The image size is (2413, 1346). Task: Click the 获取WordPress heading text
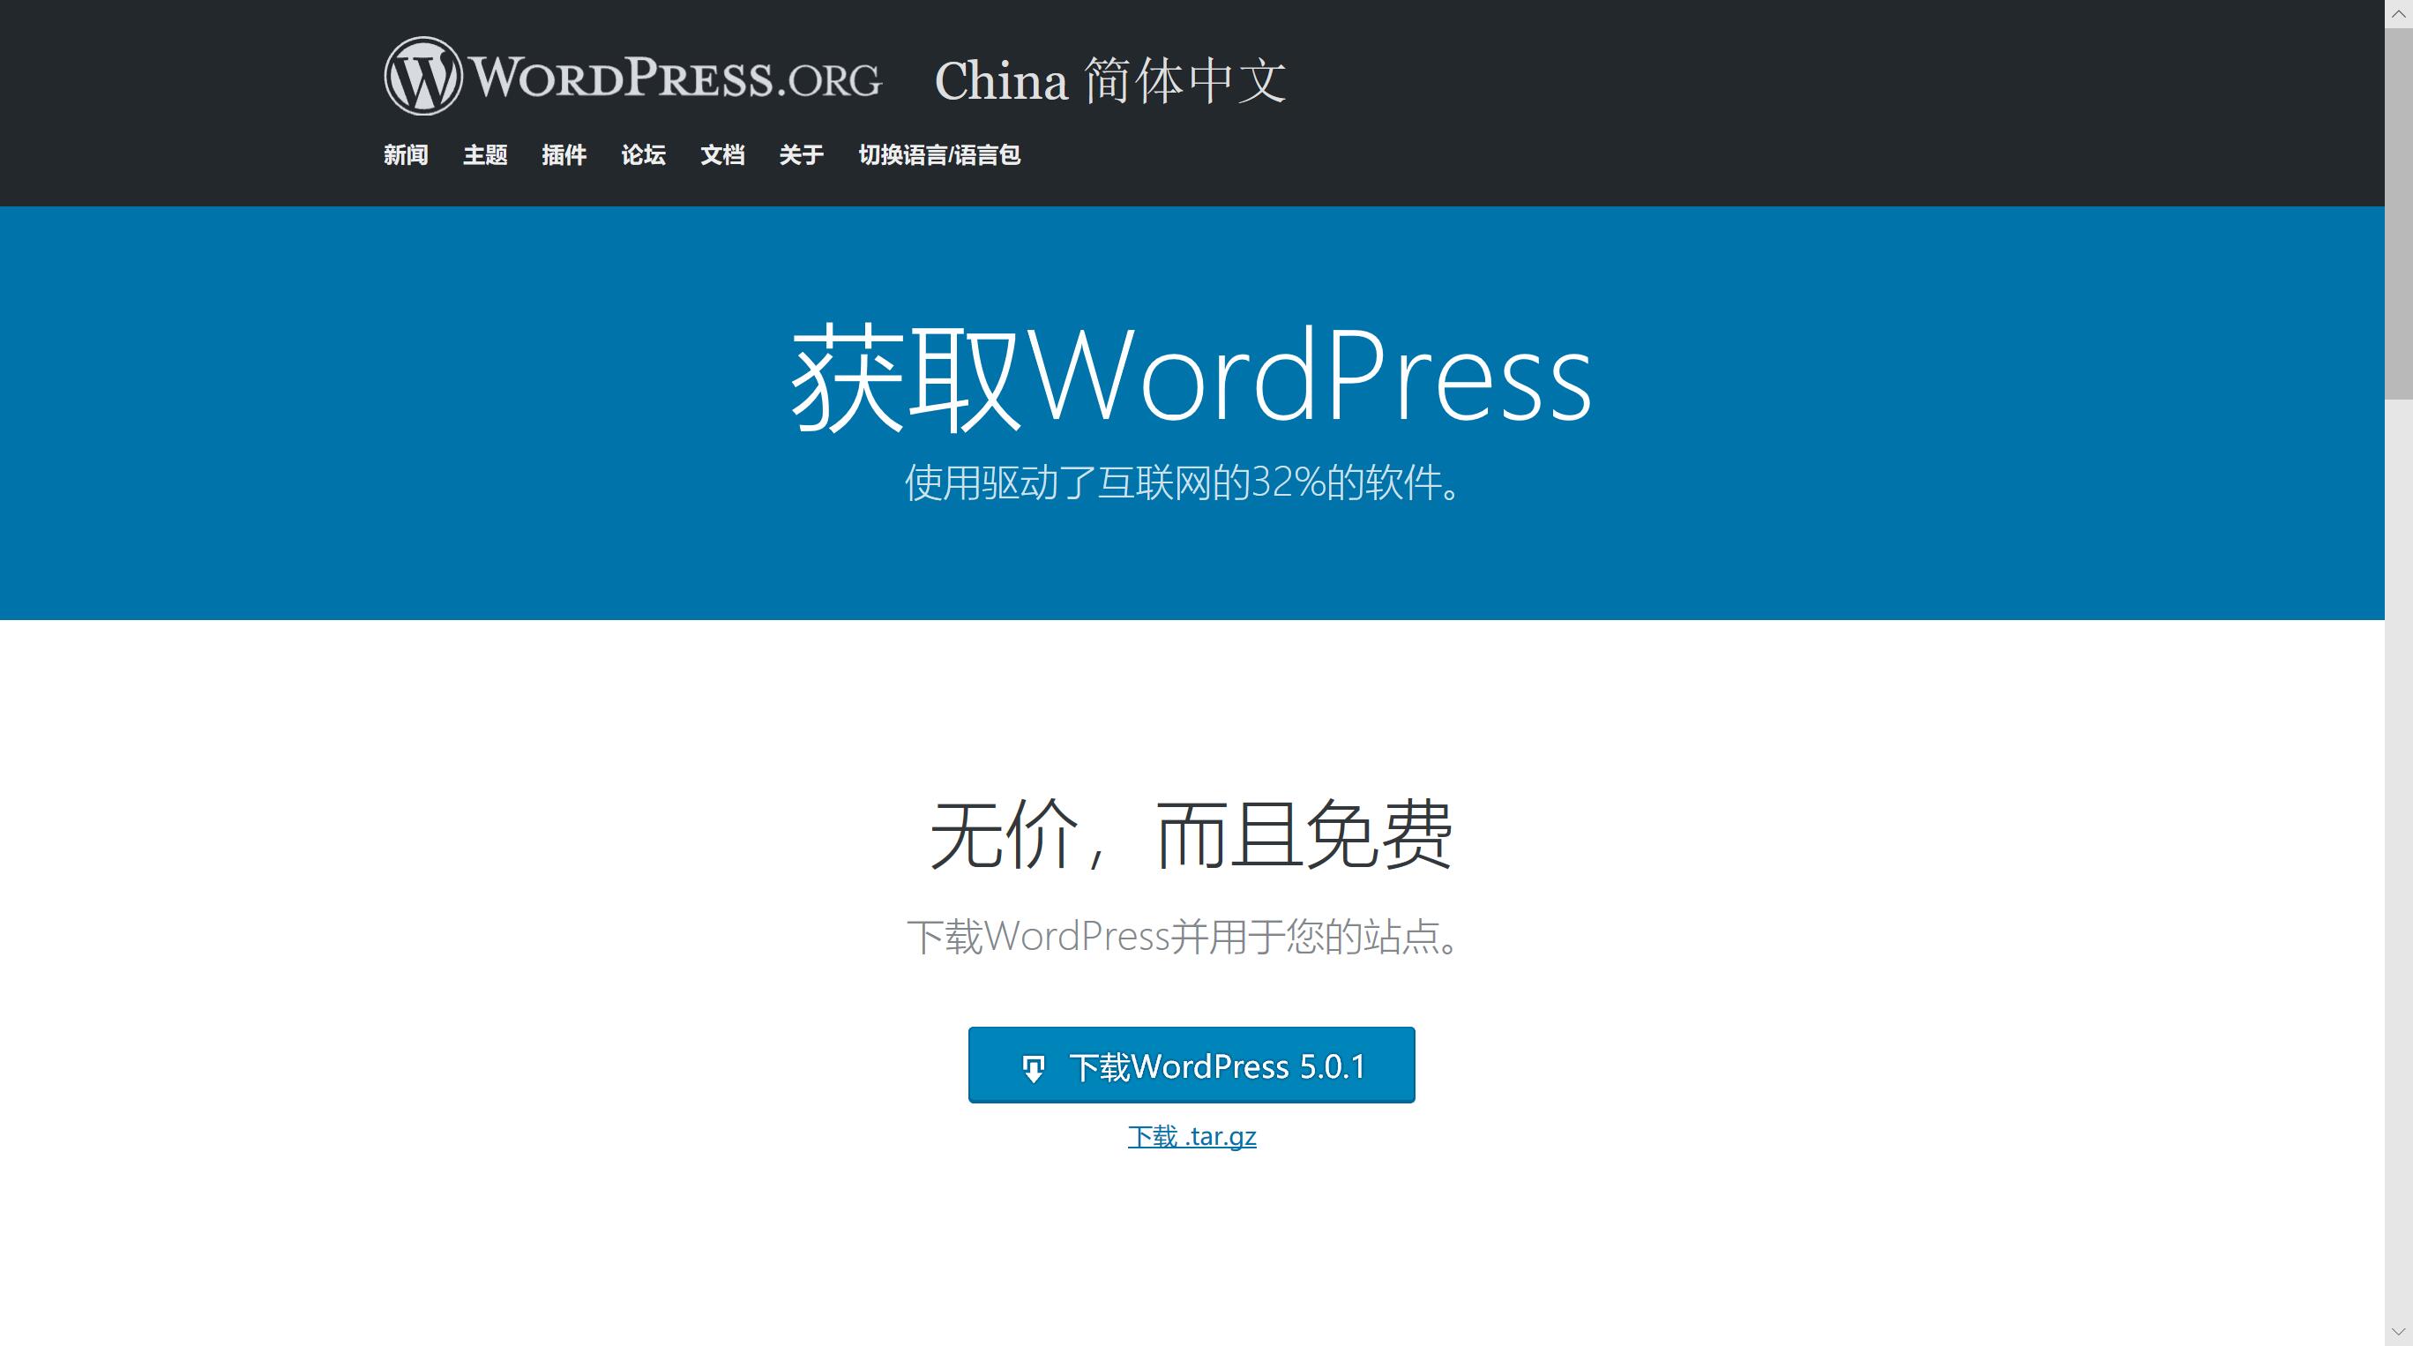tap(1192, 378)
